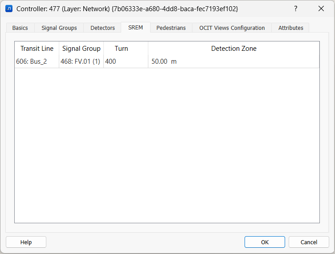Close the Controller 477 dialog
The image size is (335, 254).
321,8
